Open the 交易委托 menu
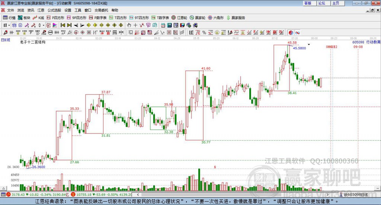Screen dimensions: 381x205 101,10
